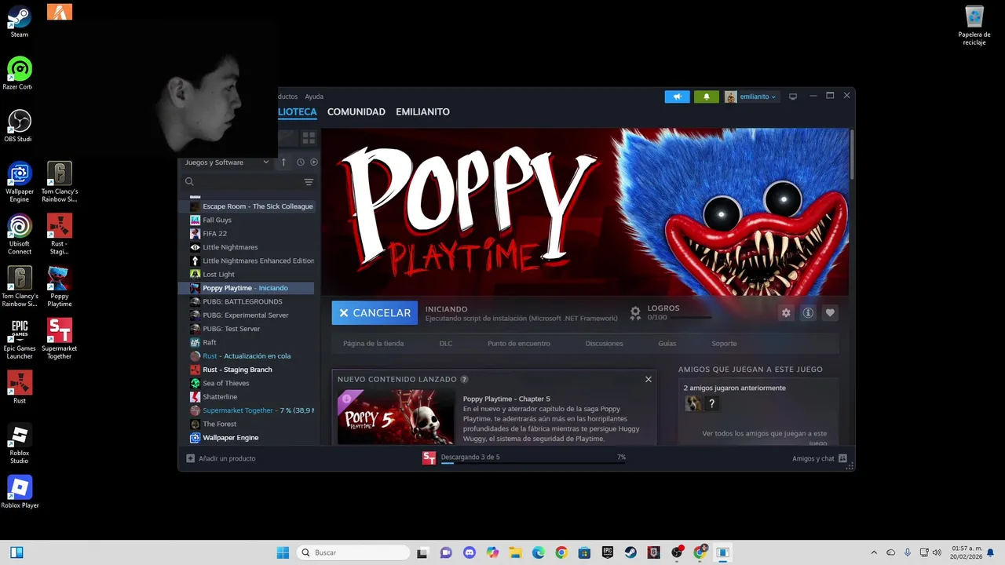The image size is (1005, 565).
Task: Open Poppy Playtime settings gear
Action: [786, 312]
